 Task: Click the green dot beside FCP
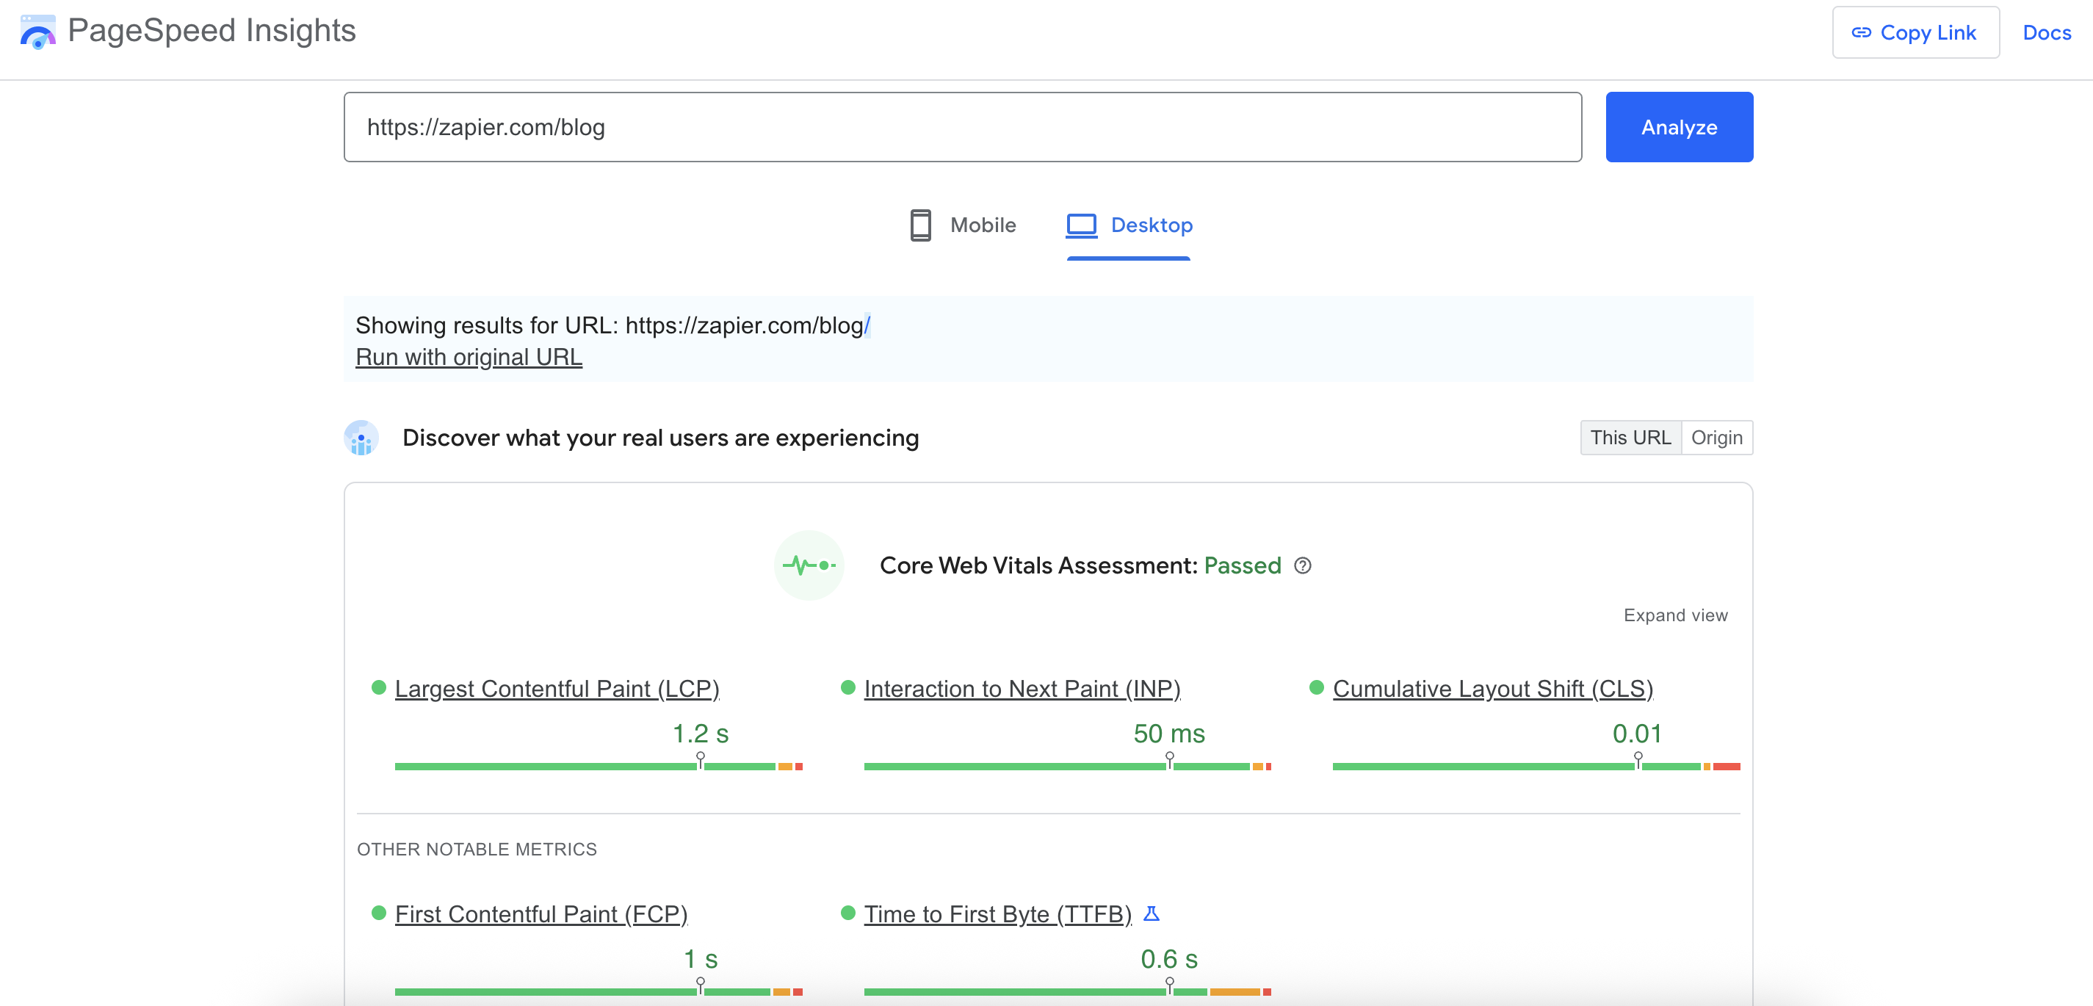(377, 913)
